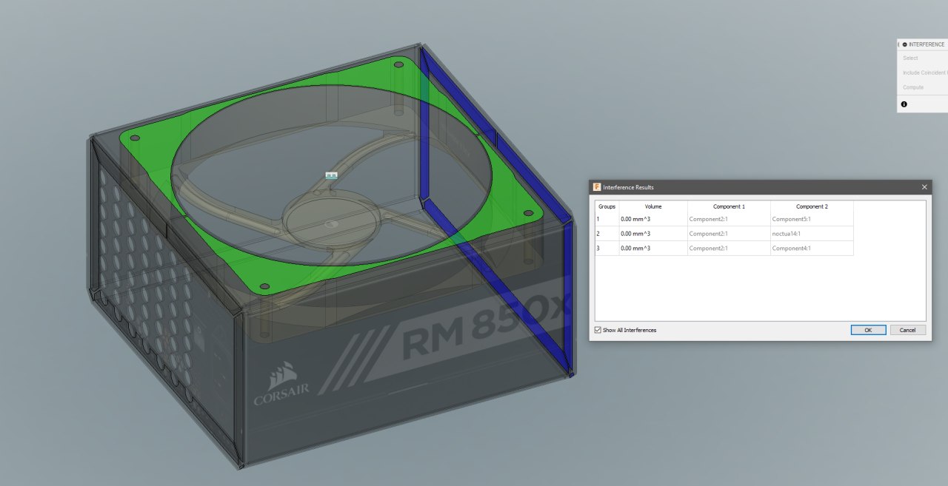
Task: Click the Select option in the Interference panel
Action: tap(910, 58)
